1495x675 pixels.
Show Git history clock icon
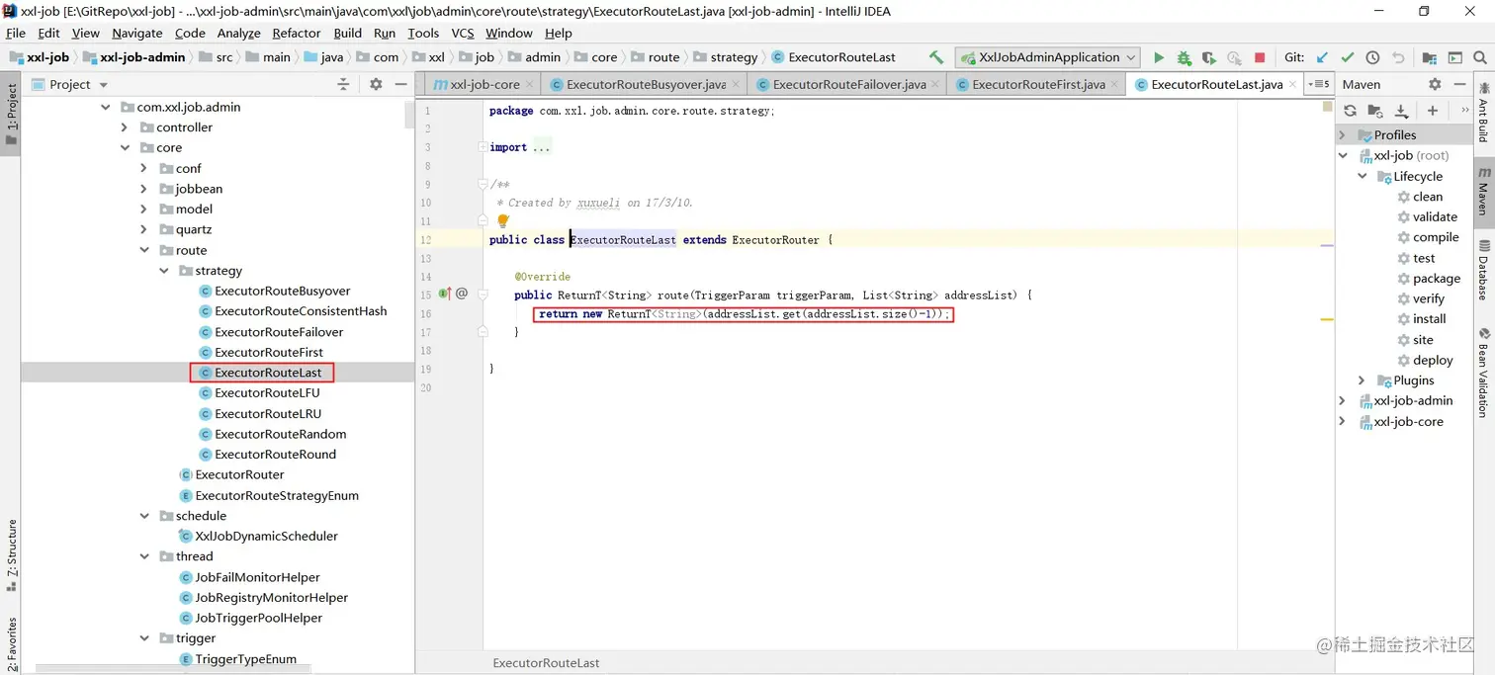(x=1372, y=57)
